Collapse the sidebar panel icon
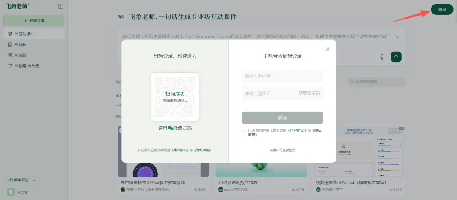Screen dimensions: 457x200 coord(61,6)
